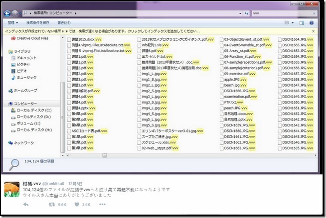Open the @kankitsu0 profile link
The height and width of the screenshot is (218, 326).
[53, 184]
